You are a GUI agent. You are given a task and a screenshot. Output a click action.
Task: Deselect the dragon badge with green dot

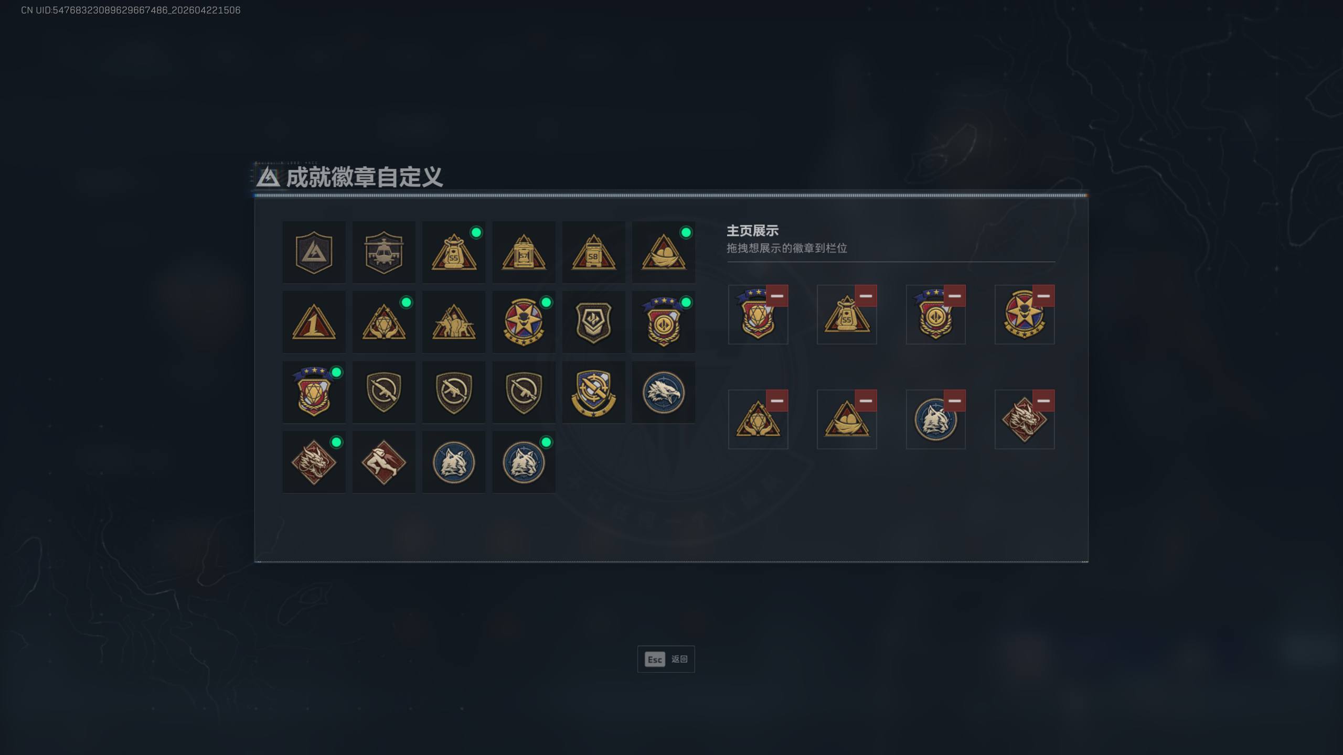tap(314, 462)
